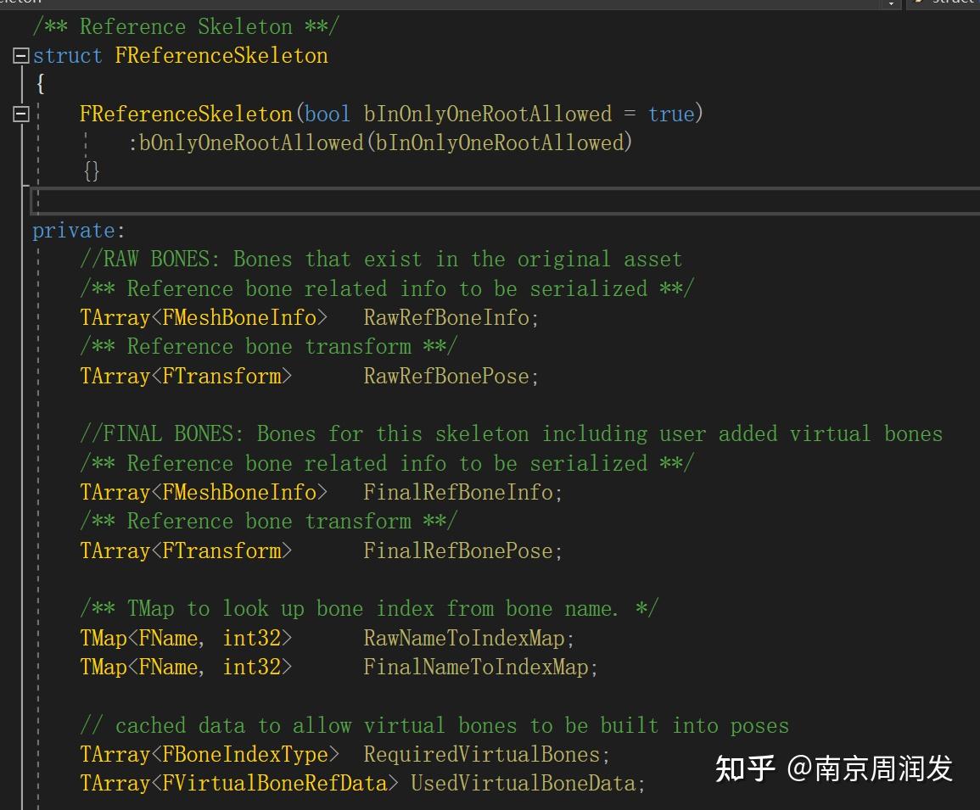Screen dimensions: 980x810
Task: Click the RawRefBoneInfo variable name
Action: click(x=451, y=318)
